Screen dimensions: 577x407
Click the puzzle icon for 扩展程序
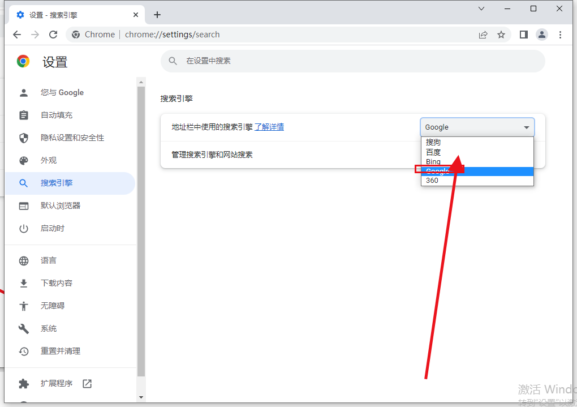tap(24, 384)
